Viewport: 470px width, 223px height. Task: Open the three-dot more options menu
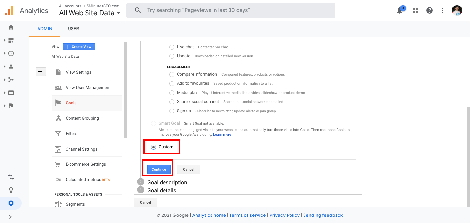click(443, 10)
